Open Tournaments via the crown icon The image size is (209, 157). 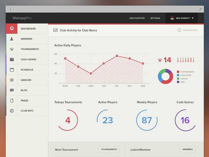[11, 49]
